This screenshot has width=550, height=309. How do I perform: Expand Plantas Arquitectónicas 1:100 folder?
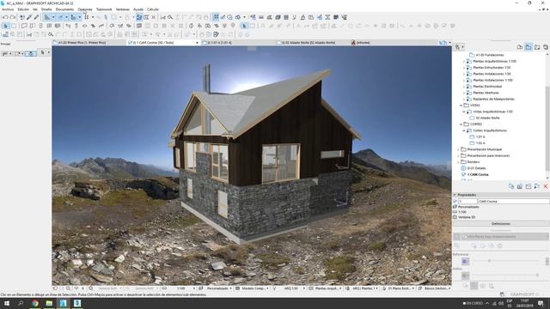click(464, 61)
